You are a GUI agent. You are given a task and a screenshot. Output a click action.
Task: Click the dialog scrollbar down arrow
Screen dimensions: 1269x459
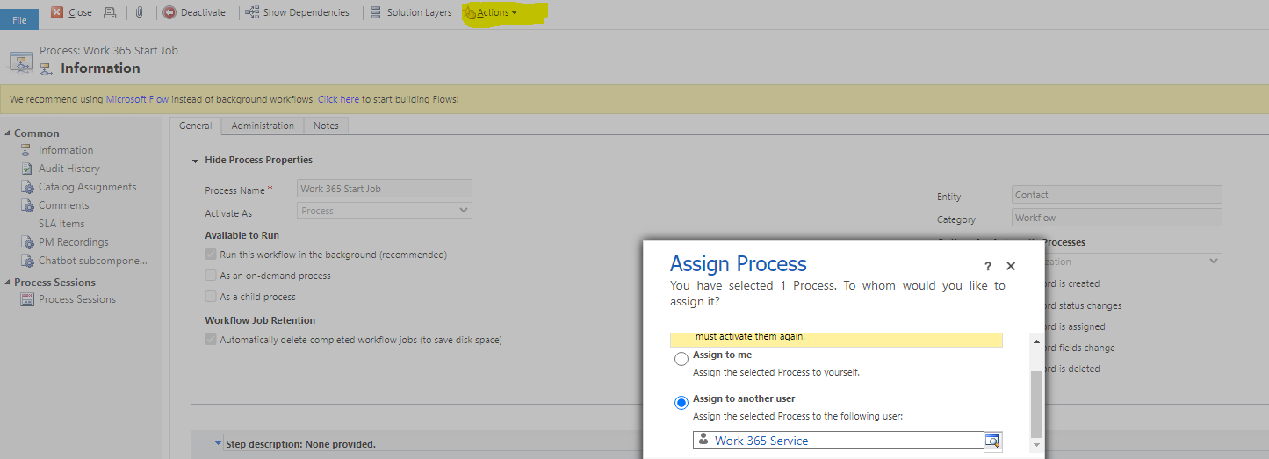(1036, 446)
